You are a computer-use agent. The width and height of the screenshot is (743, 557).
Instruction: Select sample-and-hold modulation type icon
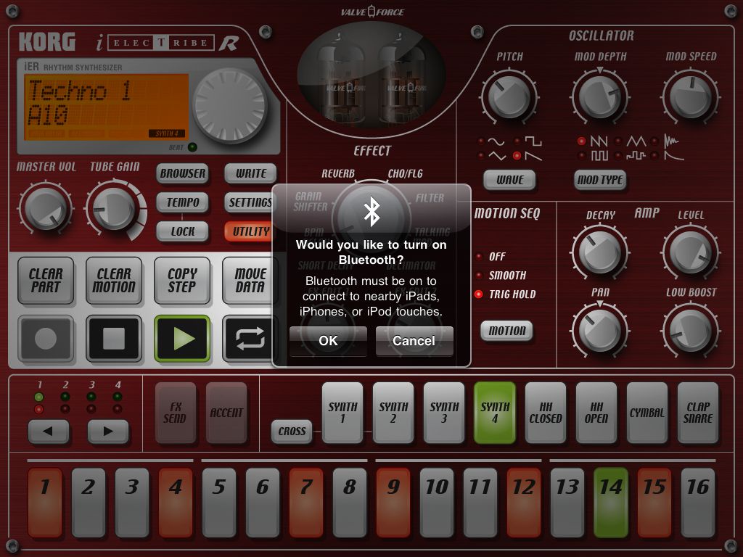pos(636,155)
